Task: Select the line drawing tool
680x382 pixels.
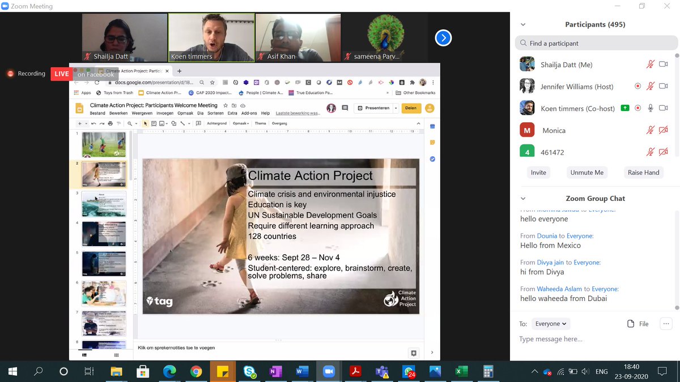Action: [182, 123]
